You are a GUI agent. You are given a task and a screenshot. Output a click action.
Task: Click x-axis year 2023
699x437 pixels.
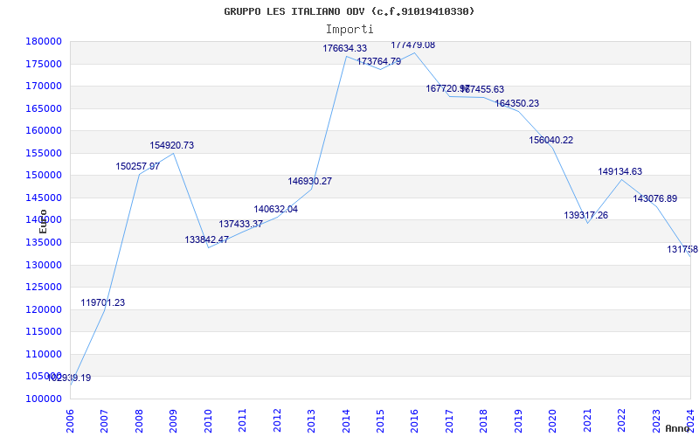[656, 420]
